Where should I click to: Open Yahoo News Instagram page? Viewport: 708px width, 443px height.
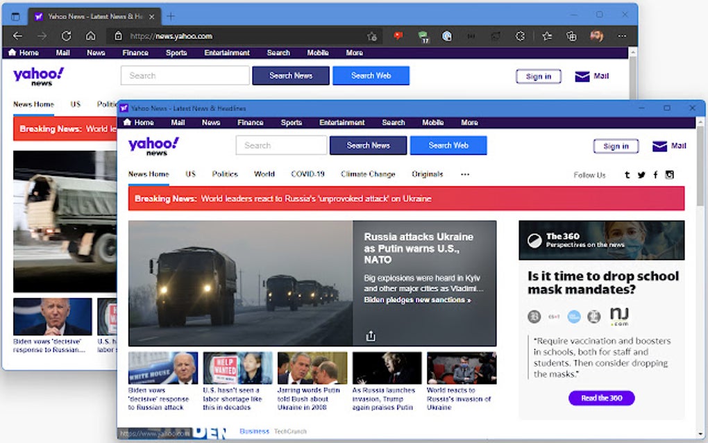click(x=669, y=174)
